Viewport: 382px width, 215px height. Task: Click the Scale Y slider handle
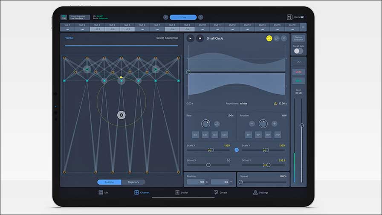point(267,150)
